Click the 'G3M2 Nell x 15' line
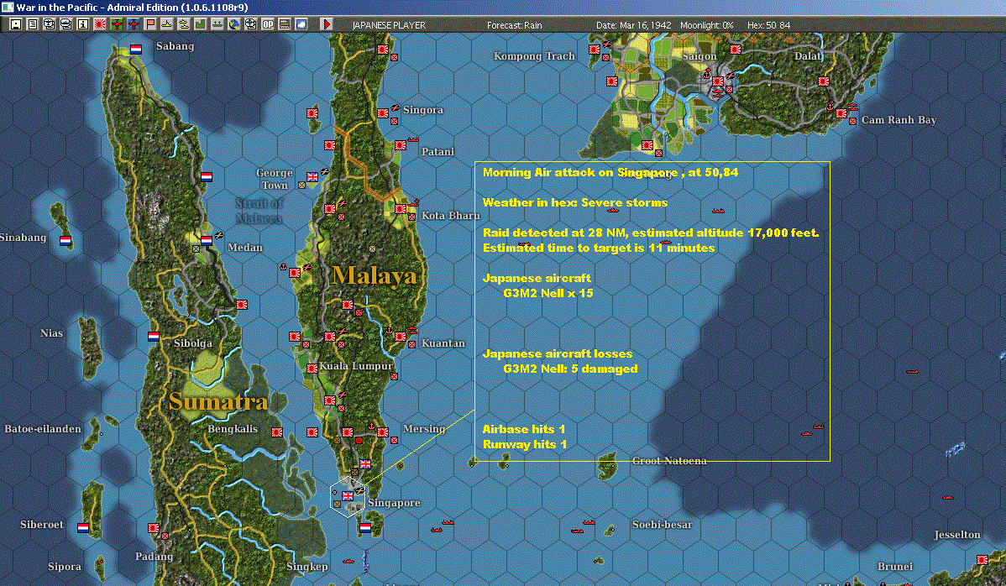 click(x=548, y=293)
